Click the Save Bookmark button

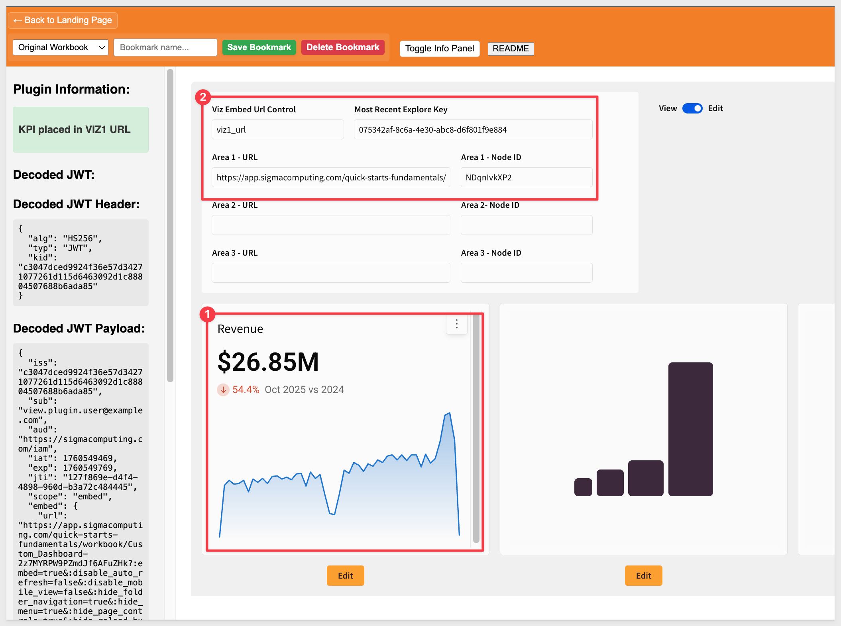[259, 47]
